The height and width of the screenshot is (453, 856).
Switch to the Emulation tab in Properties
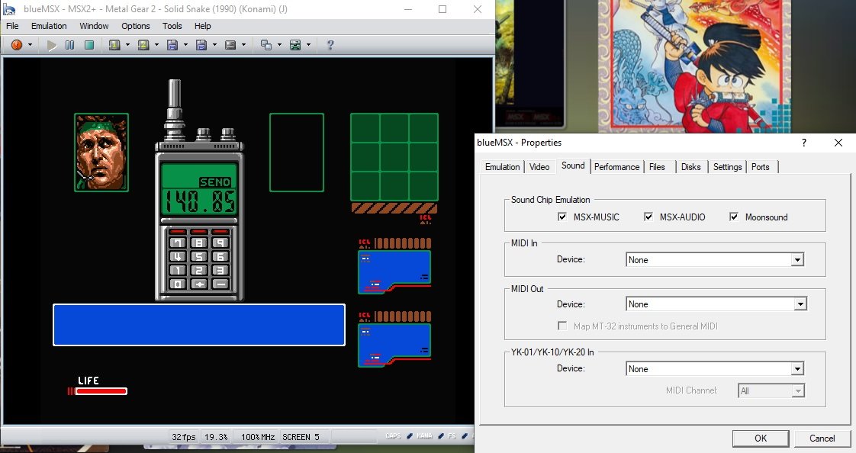(x=502, y=167)
